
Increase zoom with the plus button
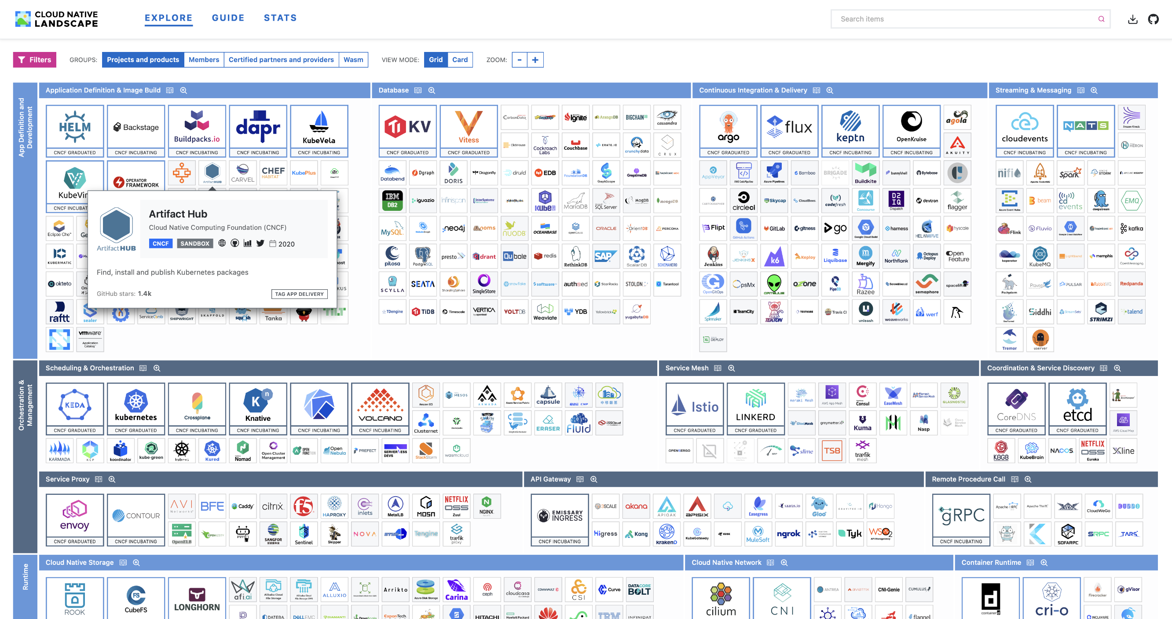(535, 59)
